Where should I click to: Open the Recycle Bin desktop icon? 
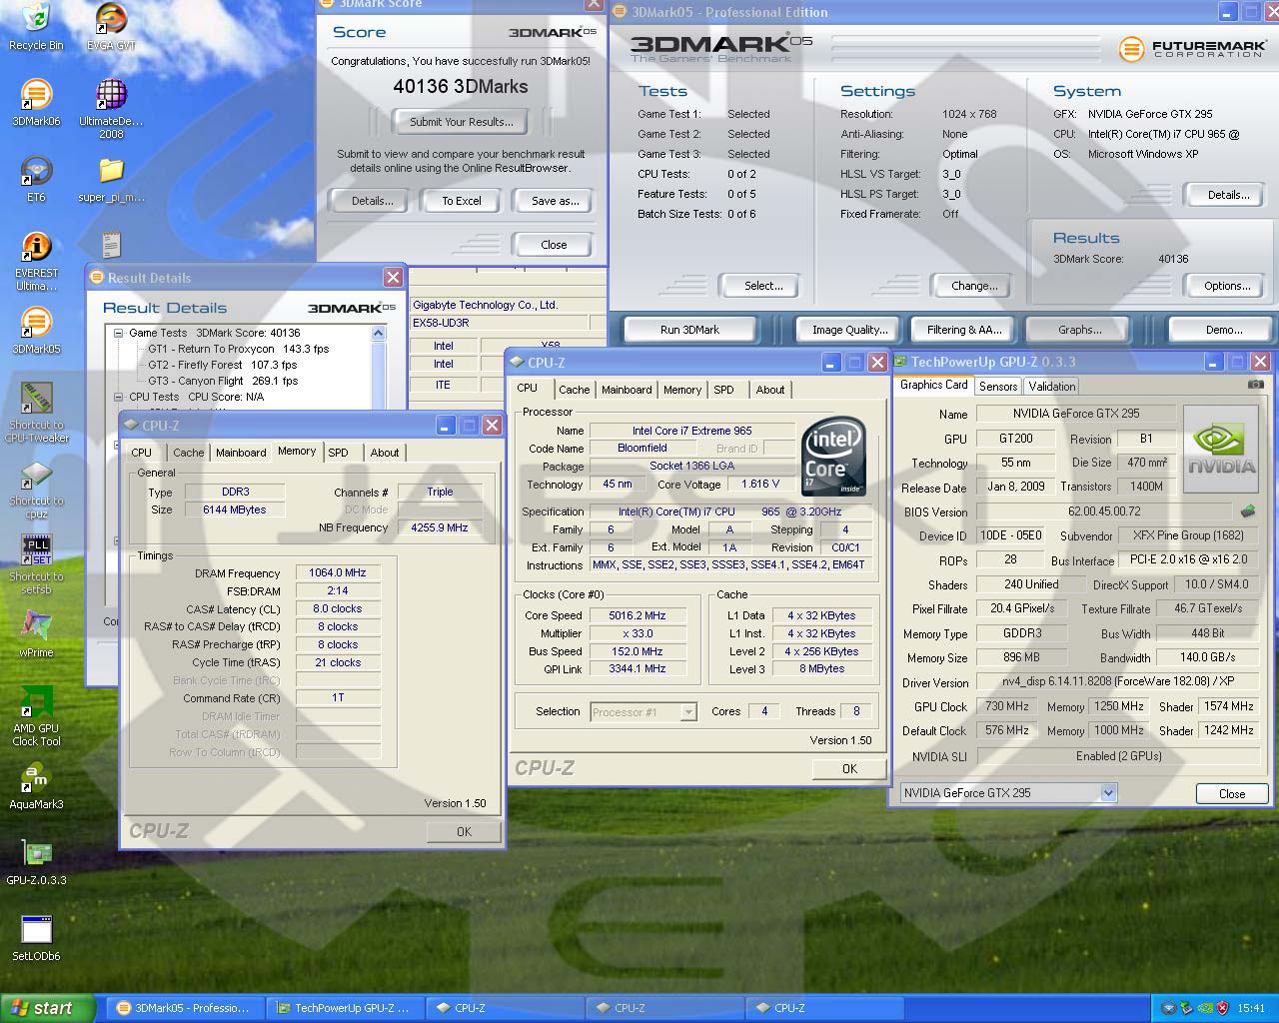tap(36, 27)
